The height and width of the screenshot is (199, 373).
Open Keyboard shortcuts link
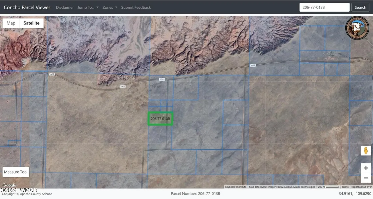coord(236,187)
